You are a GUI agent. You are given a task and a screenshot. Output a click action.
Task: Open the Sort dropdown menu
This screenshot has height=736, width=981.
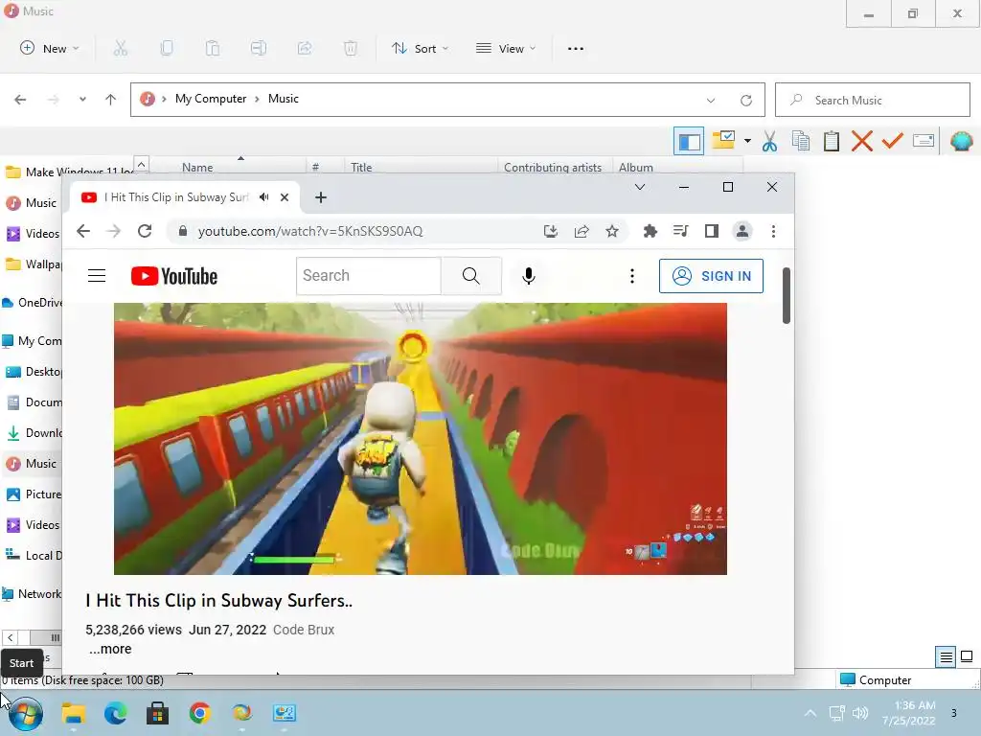[420, 48]
